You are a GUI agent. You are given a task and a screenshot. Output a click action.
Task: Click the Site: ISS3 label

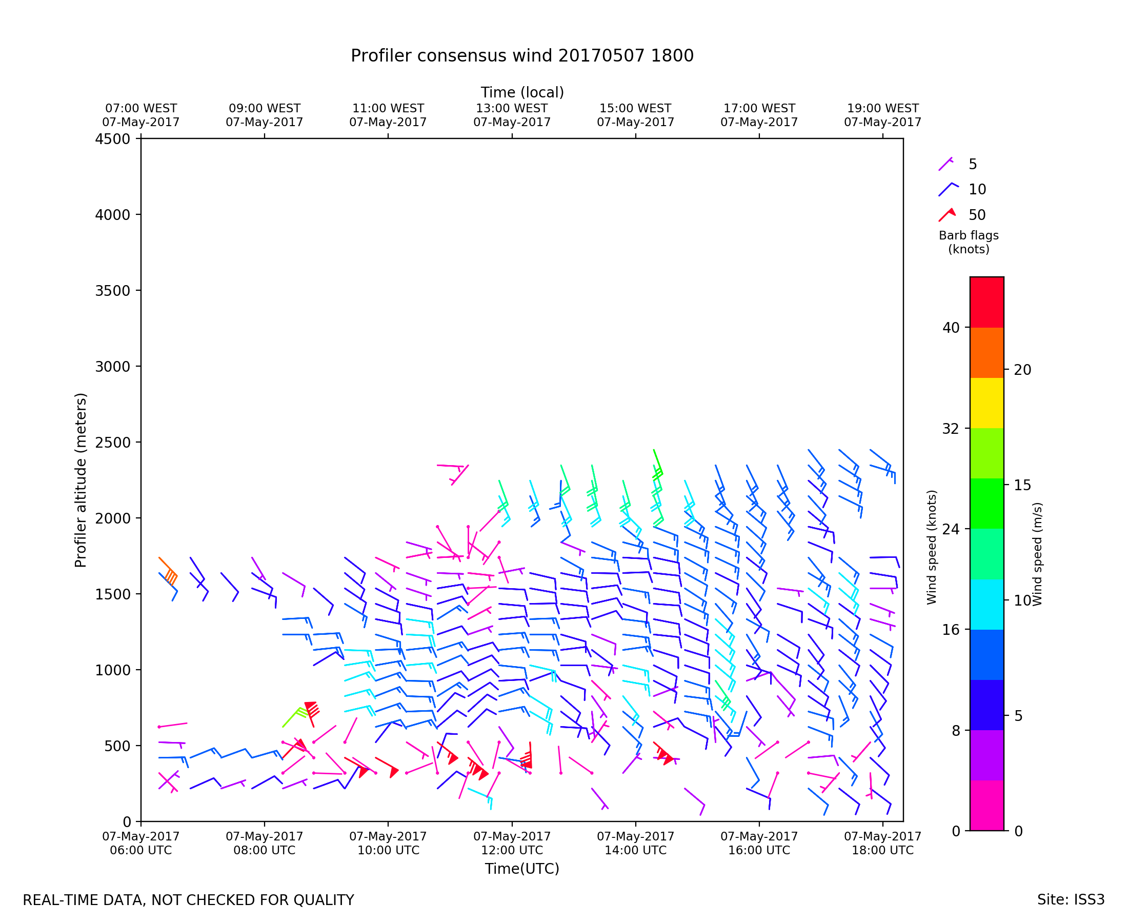[x=1070, y=899]
